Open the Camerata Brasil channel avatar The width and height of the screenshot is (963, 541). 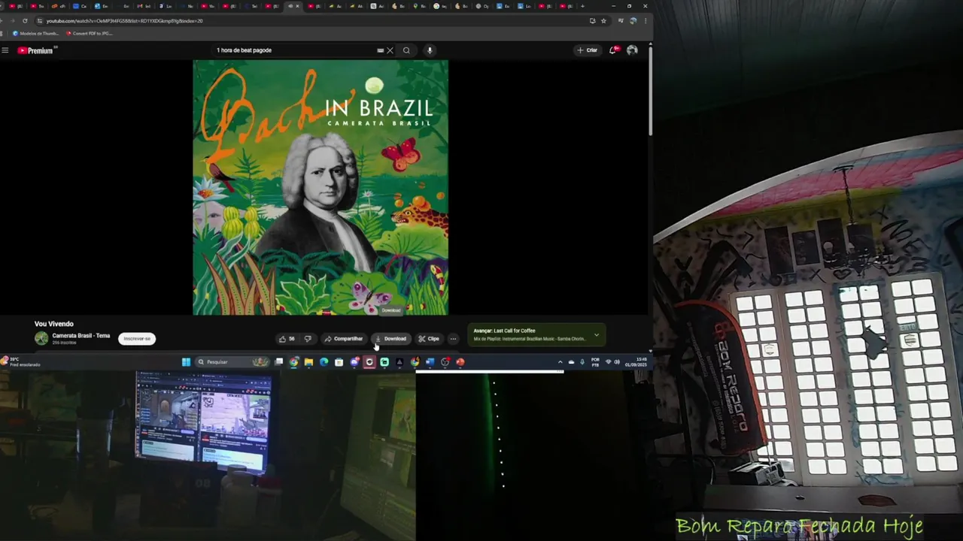click(41, 339)
